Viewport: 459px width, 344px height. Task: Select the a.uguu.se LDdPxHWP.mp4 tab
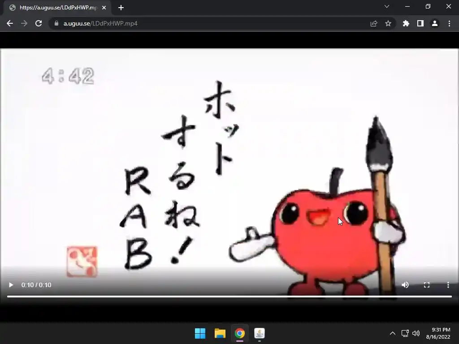click(x=57, y=8)
